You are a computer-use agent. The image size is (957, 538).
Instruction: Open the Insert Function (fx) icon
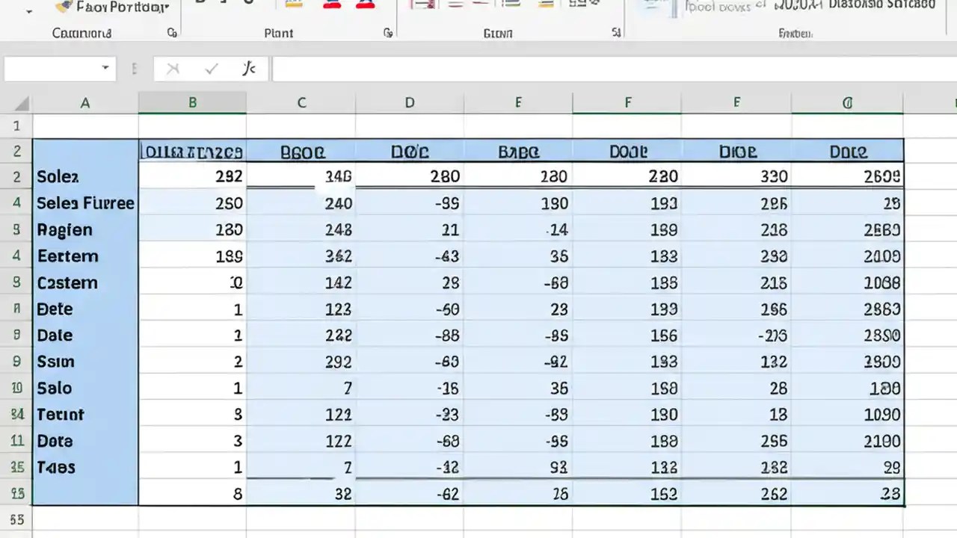point(250,68)
